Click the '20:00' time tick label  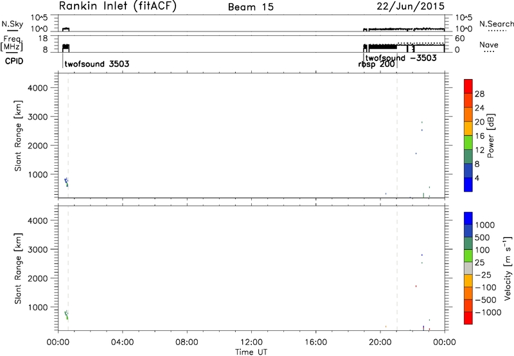pos(380,343)
